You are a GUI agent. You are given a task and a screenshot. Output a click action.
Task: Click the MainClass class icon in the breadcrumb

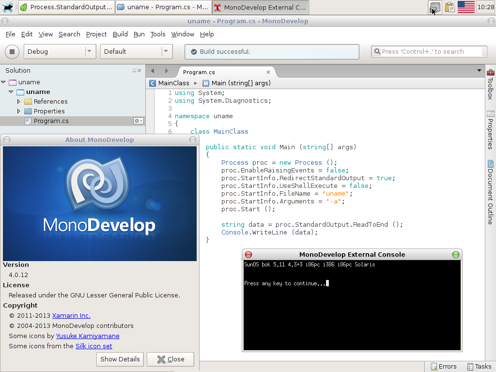click(153, 83)
